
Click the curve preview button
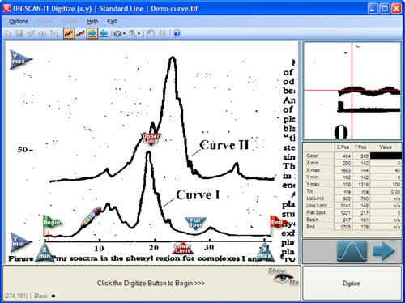point(352,251)
